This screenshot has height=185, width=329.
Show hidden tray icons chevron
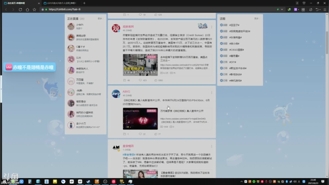241,181
